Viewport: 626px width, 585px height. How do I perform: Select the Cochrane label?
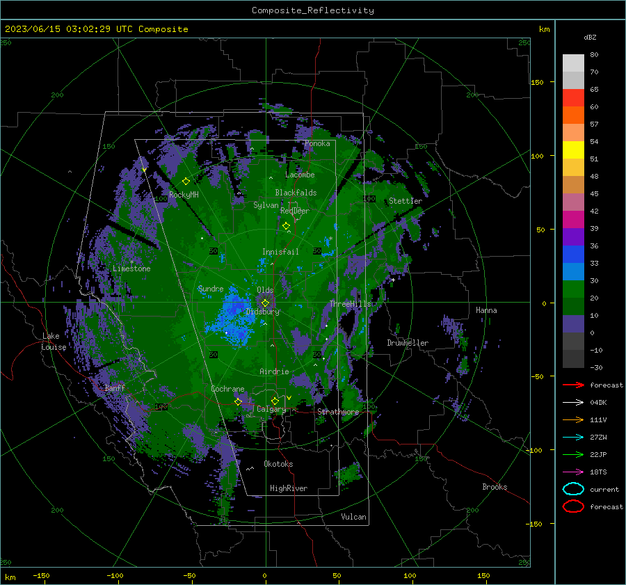pyautogui.click(x=227, y=389)
